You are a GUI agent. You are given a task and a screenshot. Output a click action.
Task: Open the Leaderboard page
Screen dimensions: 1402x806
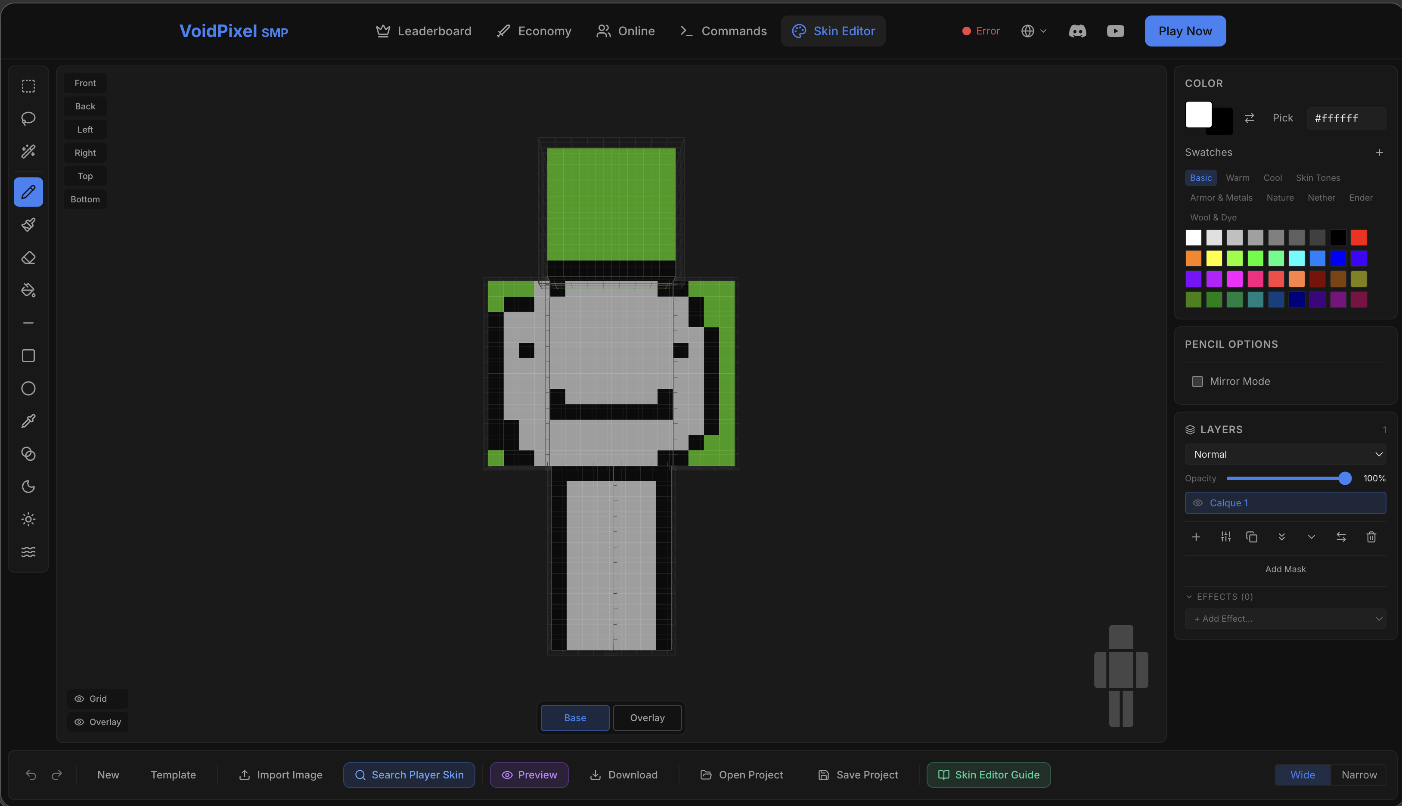[423, 31]
